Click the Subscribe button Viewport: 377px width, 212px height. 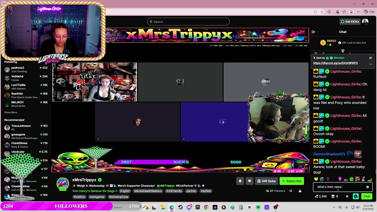pos(292,181)
